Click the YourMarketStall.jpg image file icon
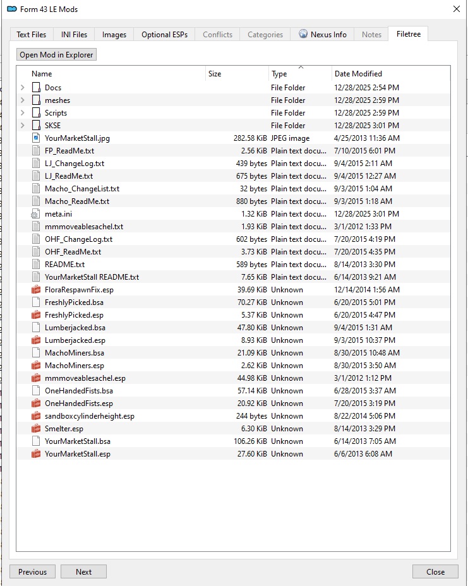 pyautogui.click(x=36, y=138)
